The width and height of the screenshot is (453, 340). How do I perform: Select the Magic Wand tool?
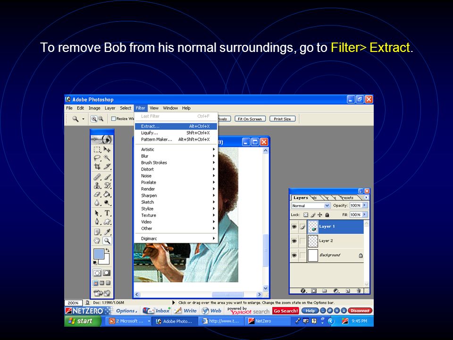point(107,158)
